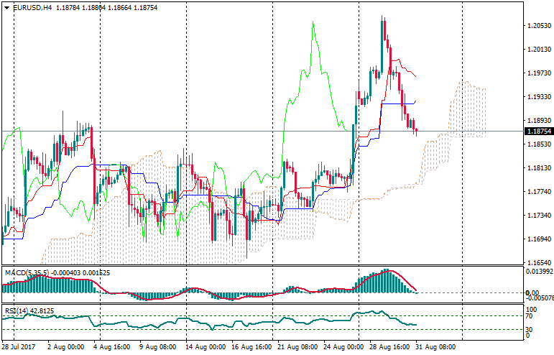Select the 31 Aug 08:00 time label
The image size is (554, 355).
(436, 347)
